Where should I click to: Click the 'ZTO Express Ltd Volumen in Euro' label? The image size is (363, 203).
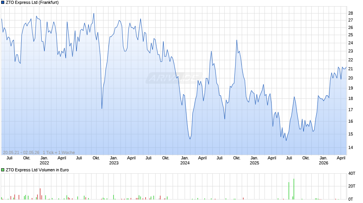(37, 170)
